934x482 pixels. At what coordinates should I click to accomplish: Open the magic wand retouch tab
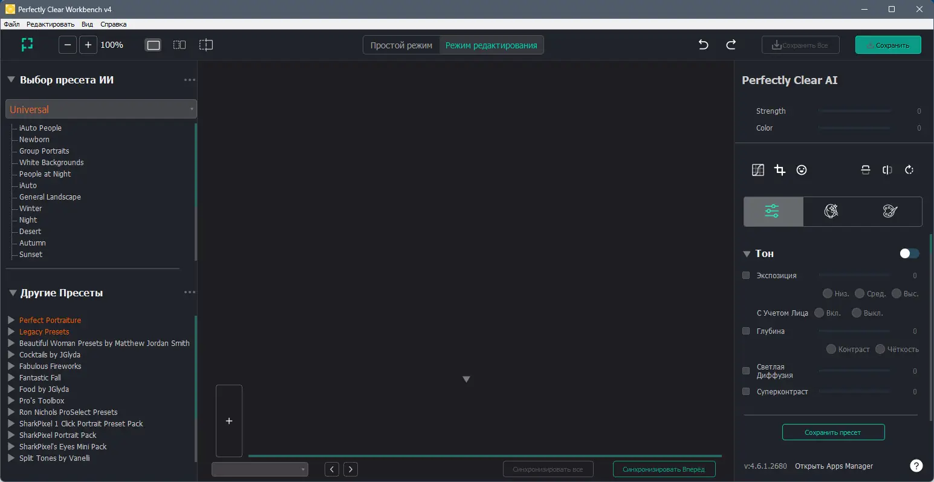click(832, 211)
